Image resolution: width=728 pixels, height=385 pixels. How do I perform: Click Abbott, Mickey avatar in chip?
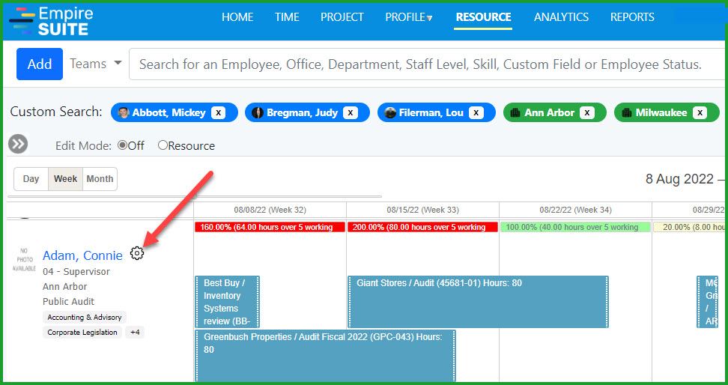[123, 112]
